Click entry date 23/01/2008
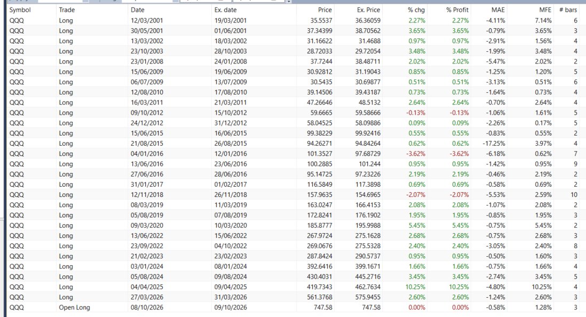This screenshot has height=317, width=586. pos(147,61)
